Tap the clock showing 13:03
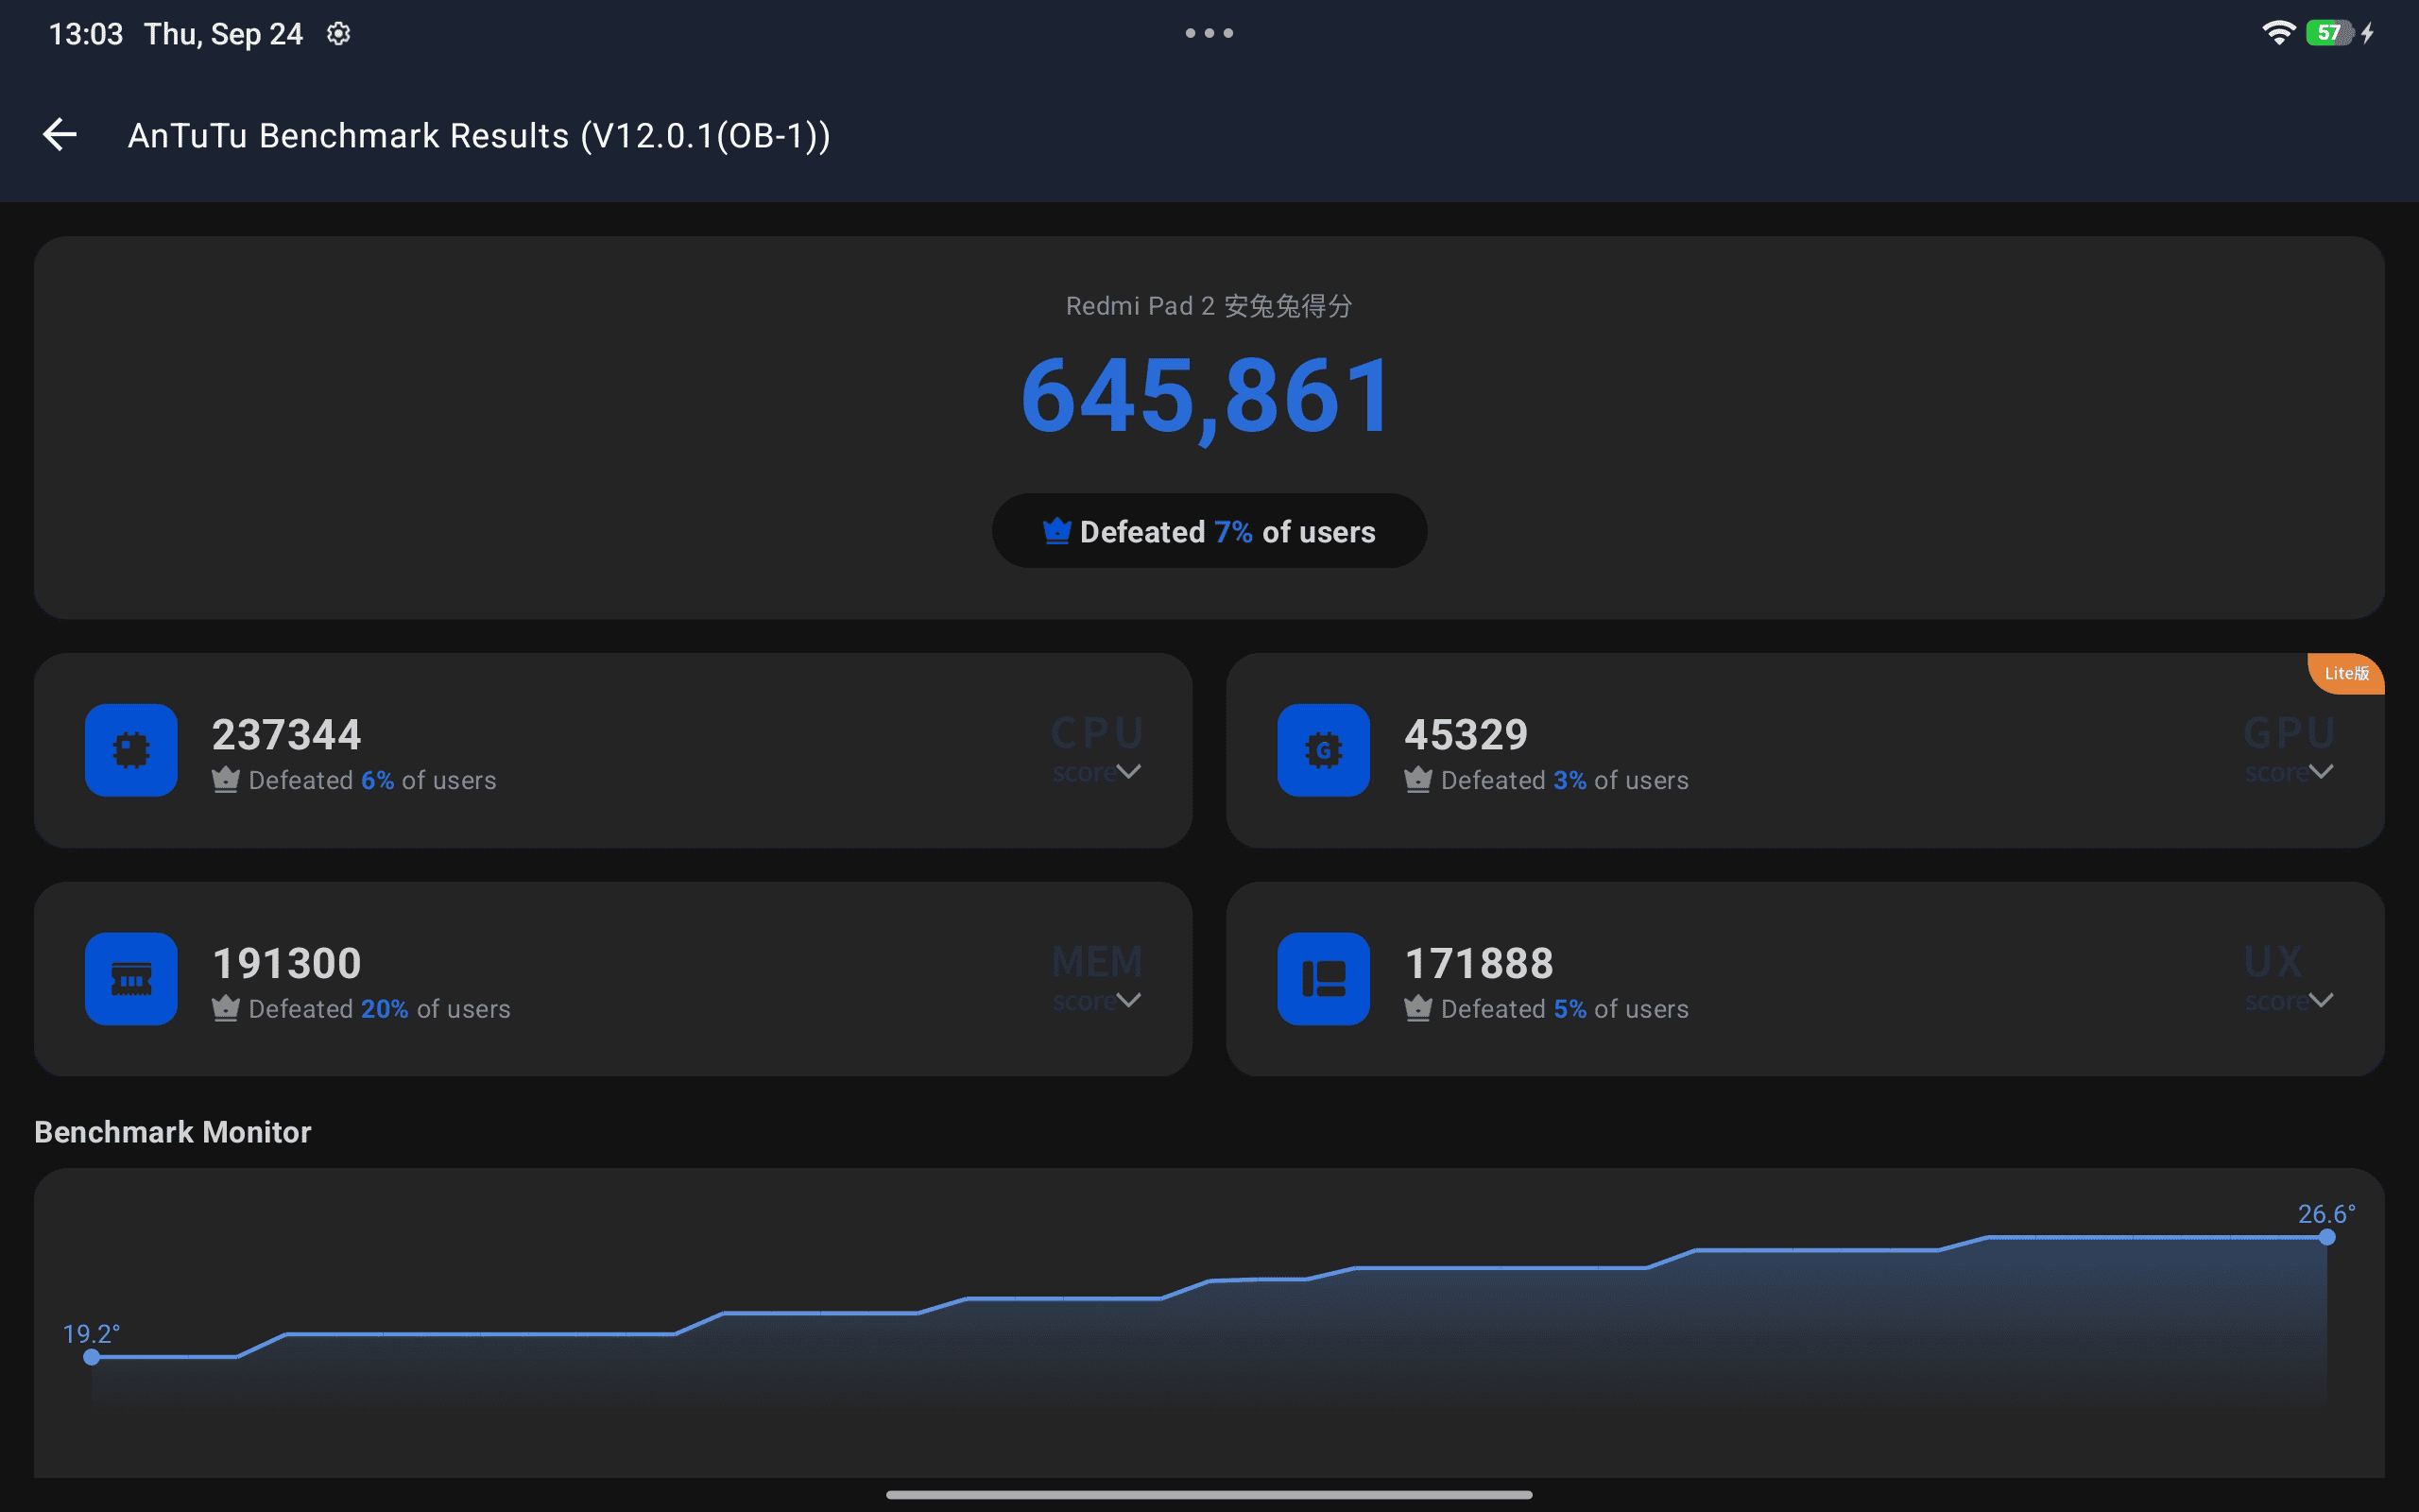The image size is (2419, 1512). pos(86,34)
